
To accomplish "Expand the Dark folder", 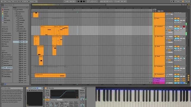I will 15,14.
